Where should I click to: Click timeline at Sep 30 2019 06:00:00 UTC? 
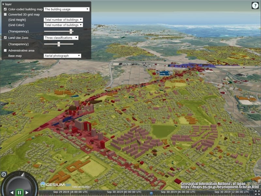coord(178,192)
